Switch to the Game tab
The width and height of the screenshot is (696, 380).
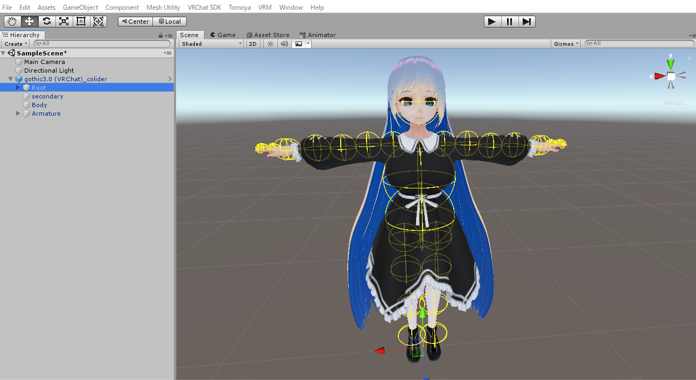coord(223,35)
